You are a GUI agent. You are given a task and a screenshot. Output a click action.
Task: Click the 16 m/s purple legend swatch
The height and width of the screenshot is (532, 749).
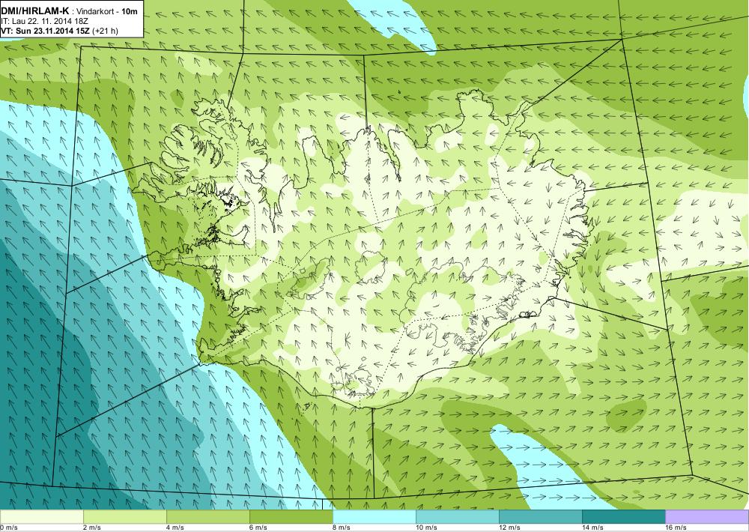707,516
